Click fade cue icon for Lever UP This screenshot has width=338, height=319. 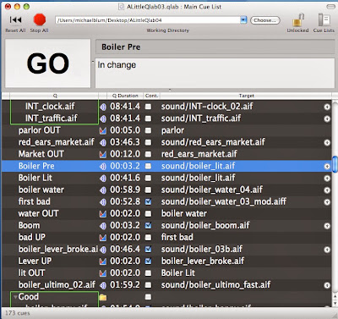coord(103,261)
